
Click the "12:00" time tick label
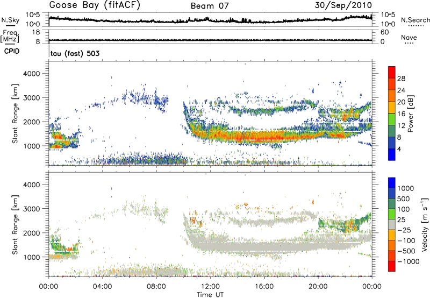point(210,287)
